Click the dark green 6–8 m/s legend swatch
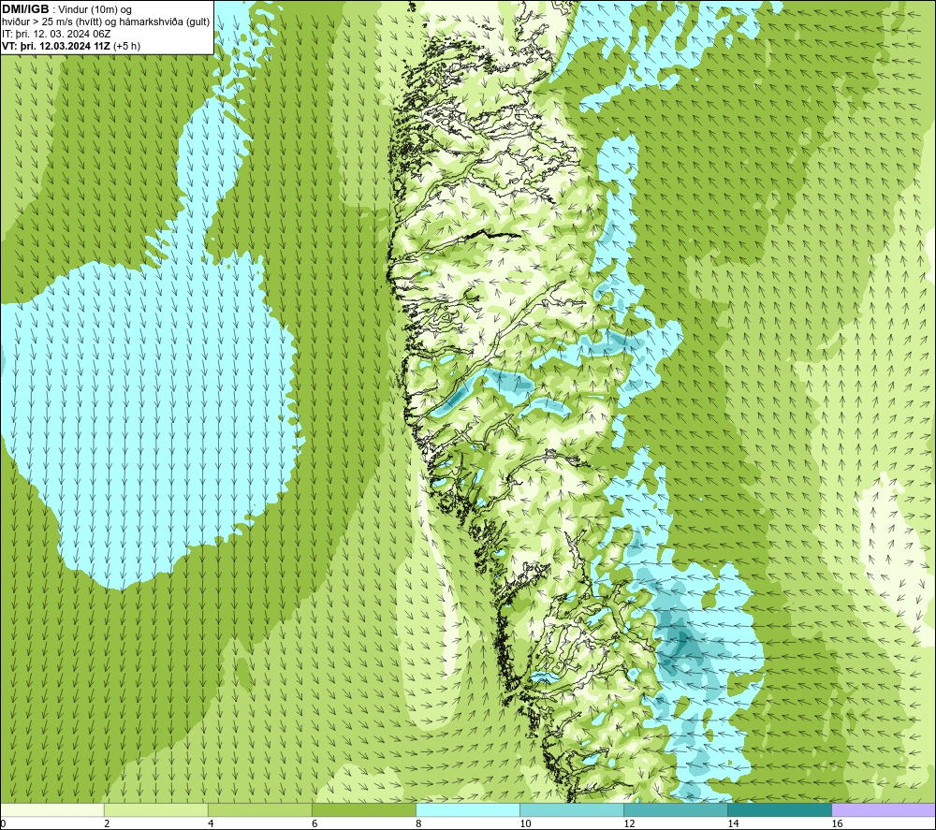936x830 pixels. 364,809
